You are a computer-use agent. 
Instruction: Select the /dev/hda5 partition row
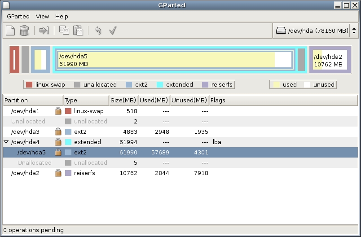click(180, 152)
